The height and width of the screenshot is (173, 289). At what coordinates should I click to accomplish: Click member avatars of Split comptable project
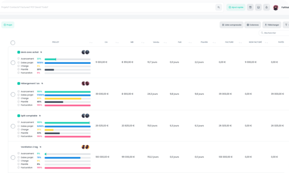85,116
